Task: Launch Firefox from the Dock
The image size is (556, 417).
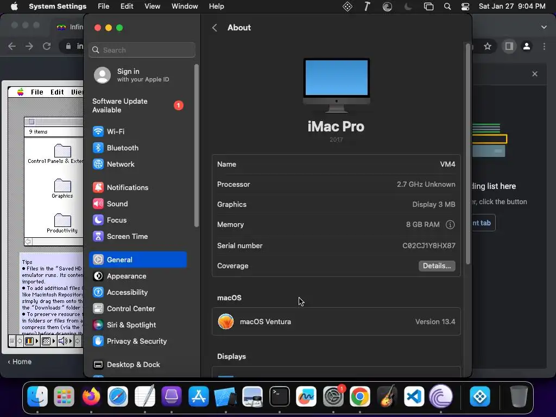Action: [x=91, y=396]
